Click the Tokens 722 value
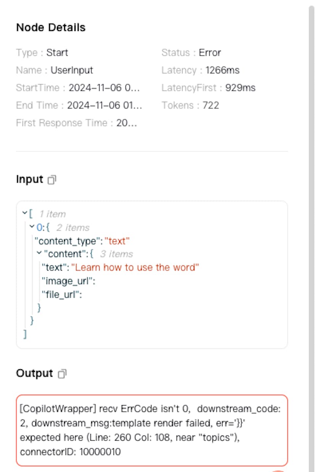The width and height of the screenshot is (316, 472). tap(211, 105)
